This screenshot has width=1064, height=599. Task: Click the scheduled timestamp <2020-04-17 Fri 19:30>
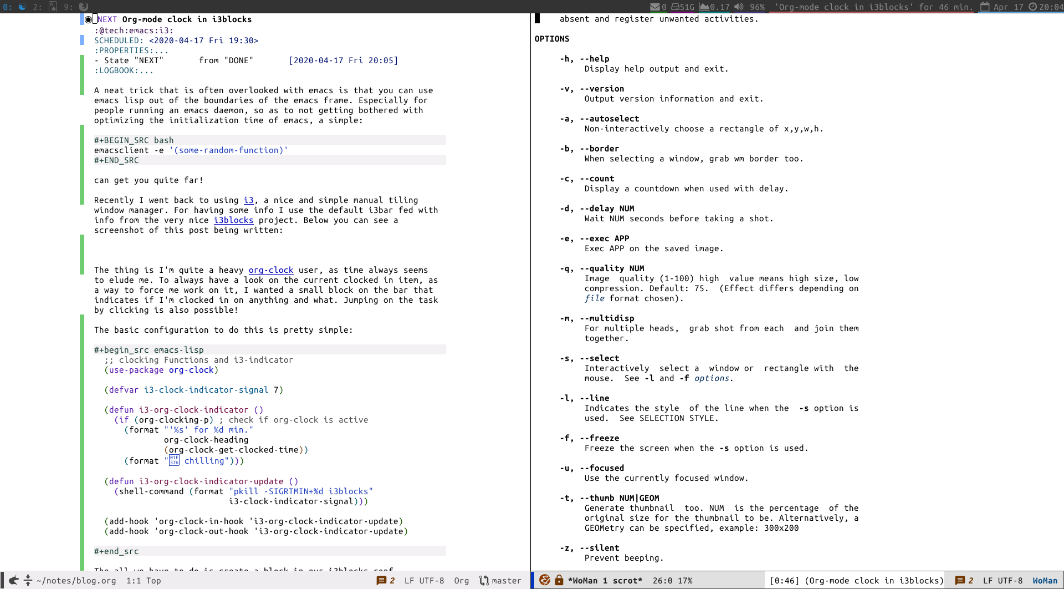[203, 40]
